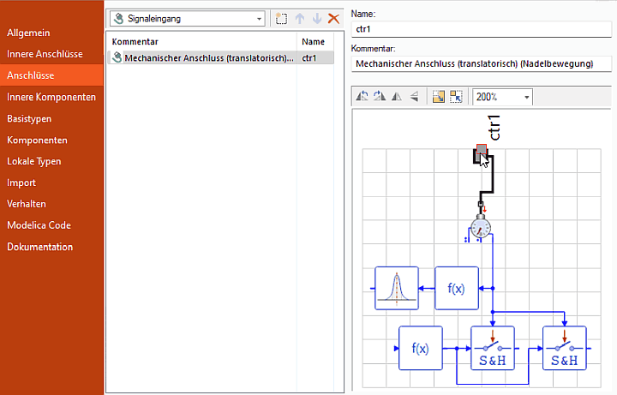Open the 200% zoom level dropdown
This screenshot has width=617, height=395.
tap(501, 97)
